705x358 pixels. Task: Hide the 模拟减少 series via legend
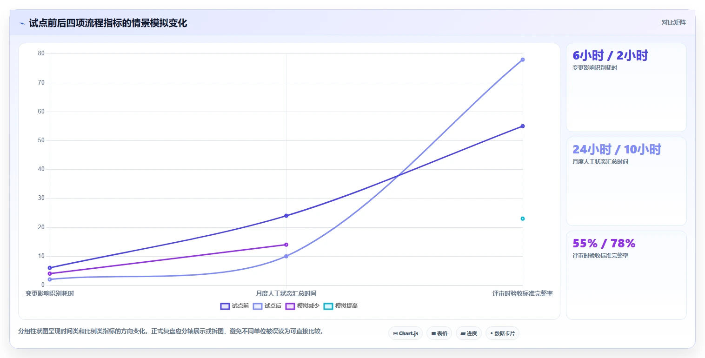tap(302, 306)
